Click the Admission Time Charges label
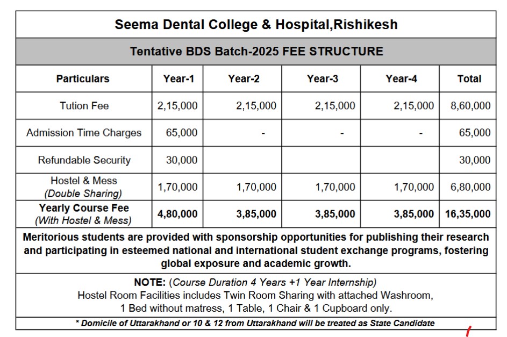The image size is (507, 337). 84,133
